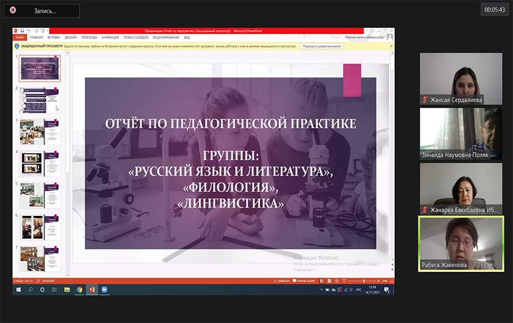Image resolution: width=513 pixels, height=323 pixels.
Task: Select Рабига Жакенова's video tile
Action: (x=461, y=242)
